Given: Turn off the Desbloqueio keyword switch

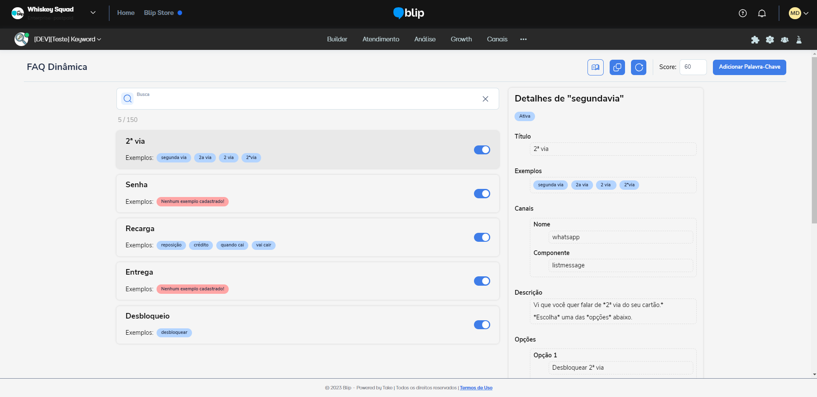Looking at the screenshot, I should pos(482,325).
